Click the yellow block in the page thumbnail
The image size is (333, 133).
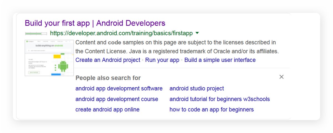click(x=57, y=56)
